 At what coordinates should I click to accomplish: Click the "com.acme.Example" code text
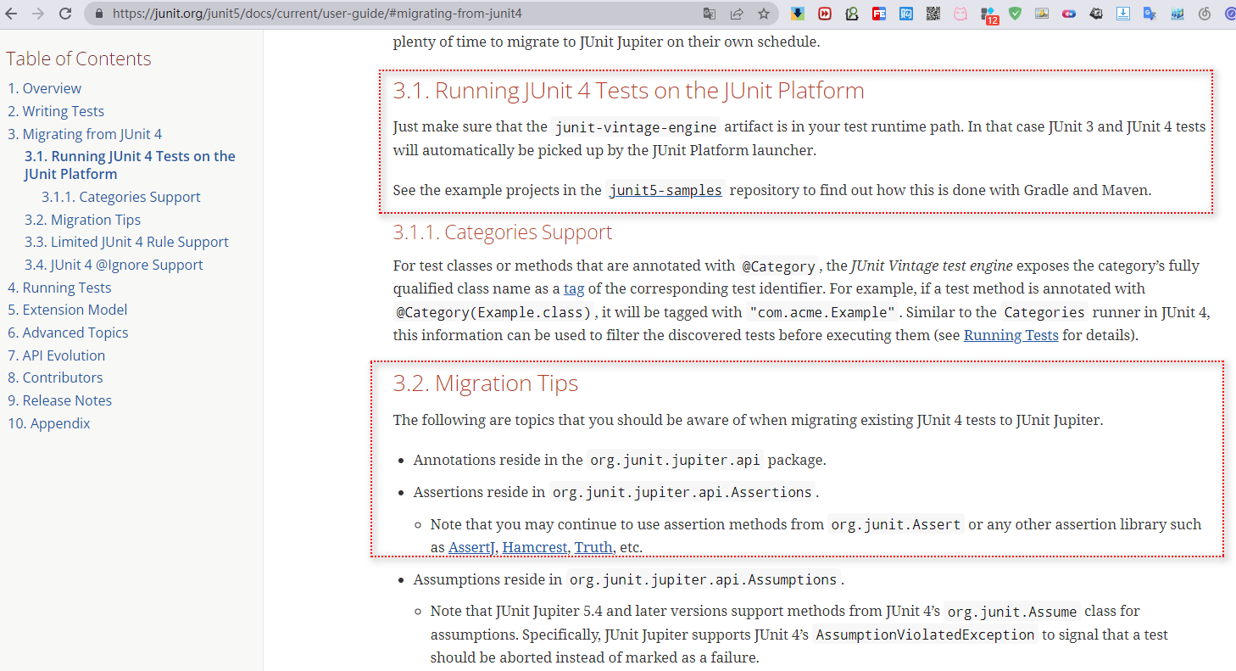point(821,312)
